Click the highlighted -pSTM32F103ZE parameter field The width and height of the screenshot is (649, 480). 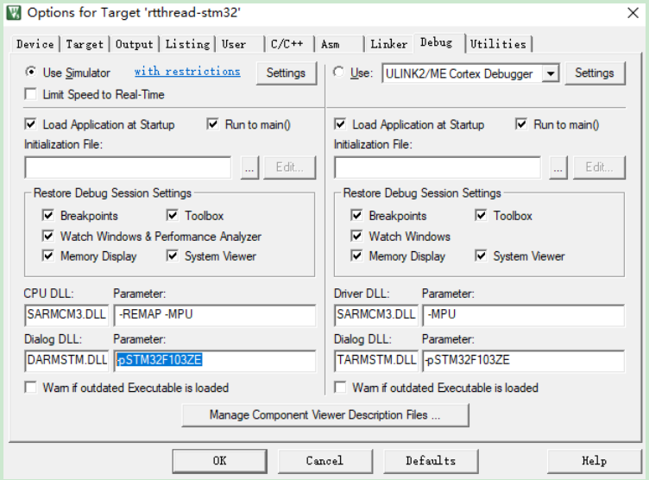pos(215,360)
